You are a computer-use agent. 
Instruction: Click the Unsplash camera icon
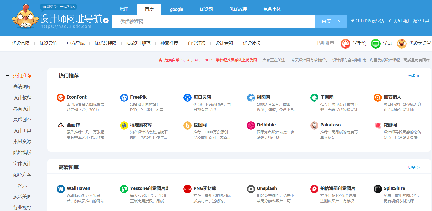point(251,189)
